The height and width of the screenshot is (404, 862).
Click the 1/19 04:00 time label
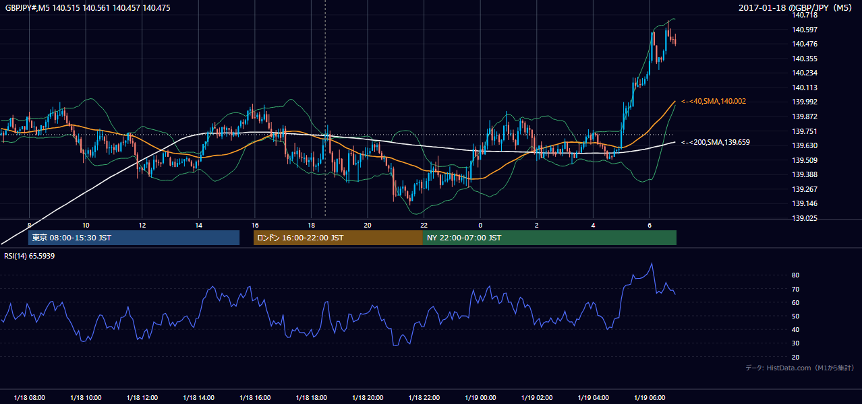pyautogui.click(x=593, y=398)
